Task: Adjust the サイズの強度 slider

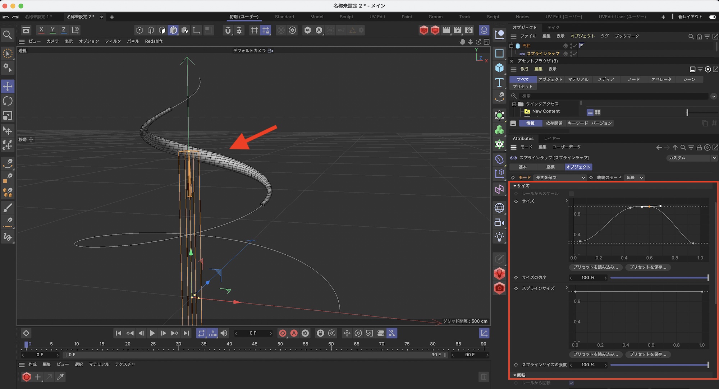Action: 659,278
